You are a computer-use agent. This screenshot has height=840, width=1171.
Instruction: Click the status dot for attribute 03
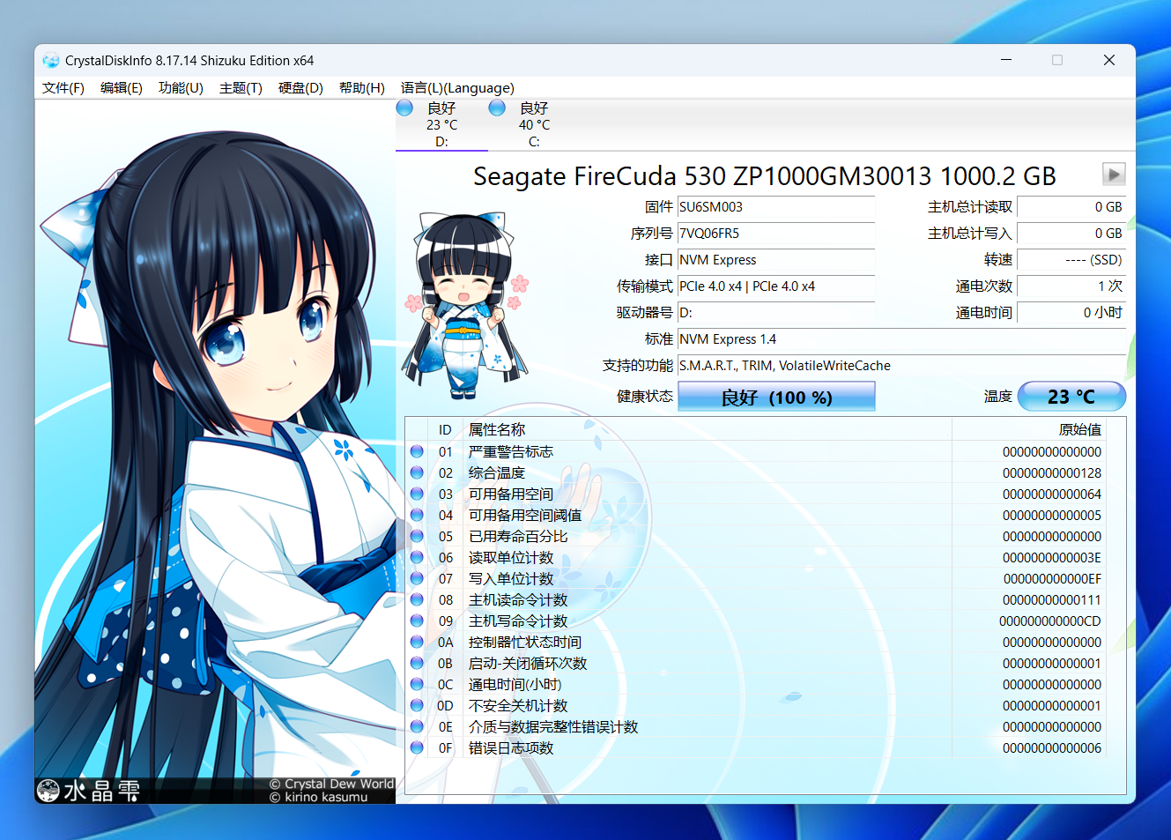[x=417, y=494]
